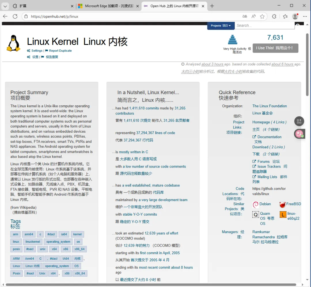311x287 pixels.
Task: Open a new browser tab
Action: tap(212, 6)
